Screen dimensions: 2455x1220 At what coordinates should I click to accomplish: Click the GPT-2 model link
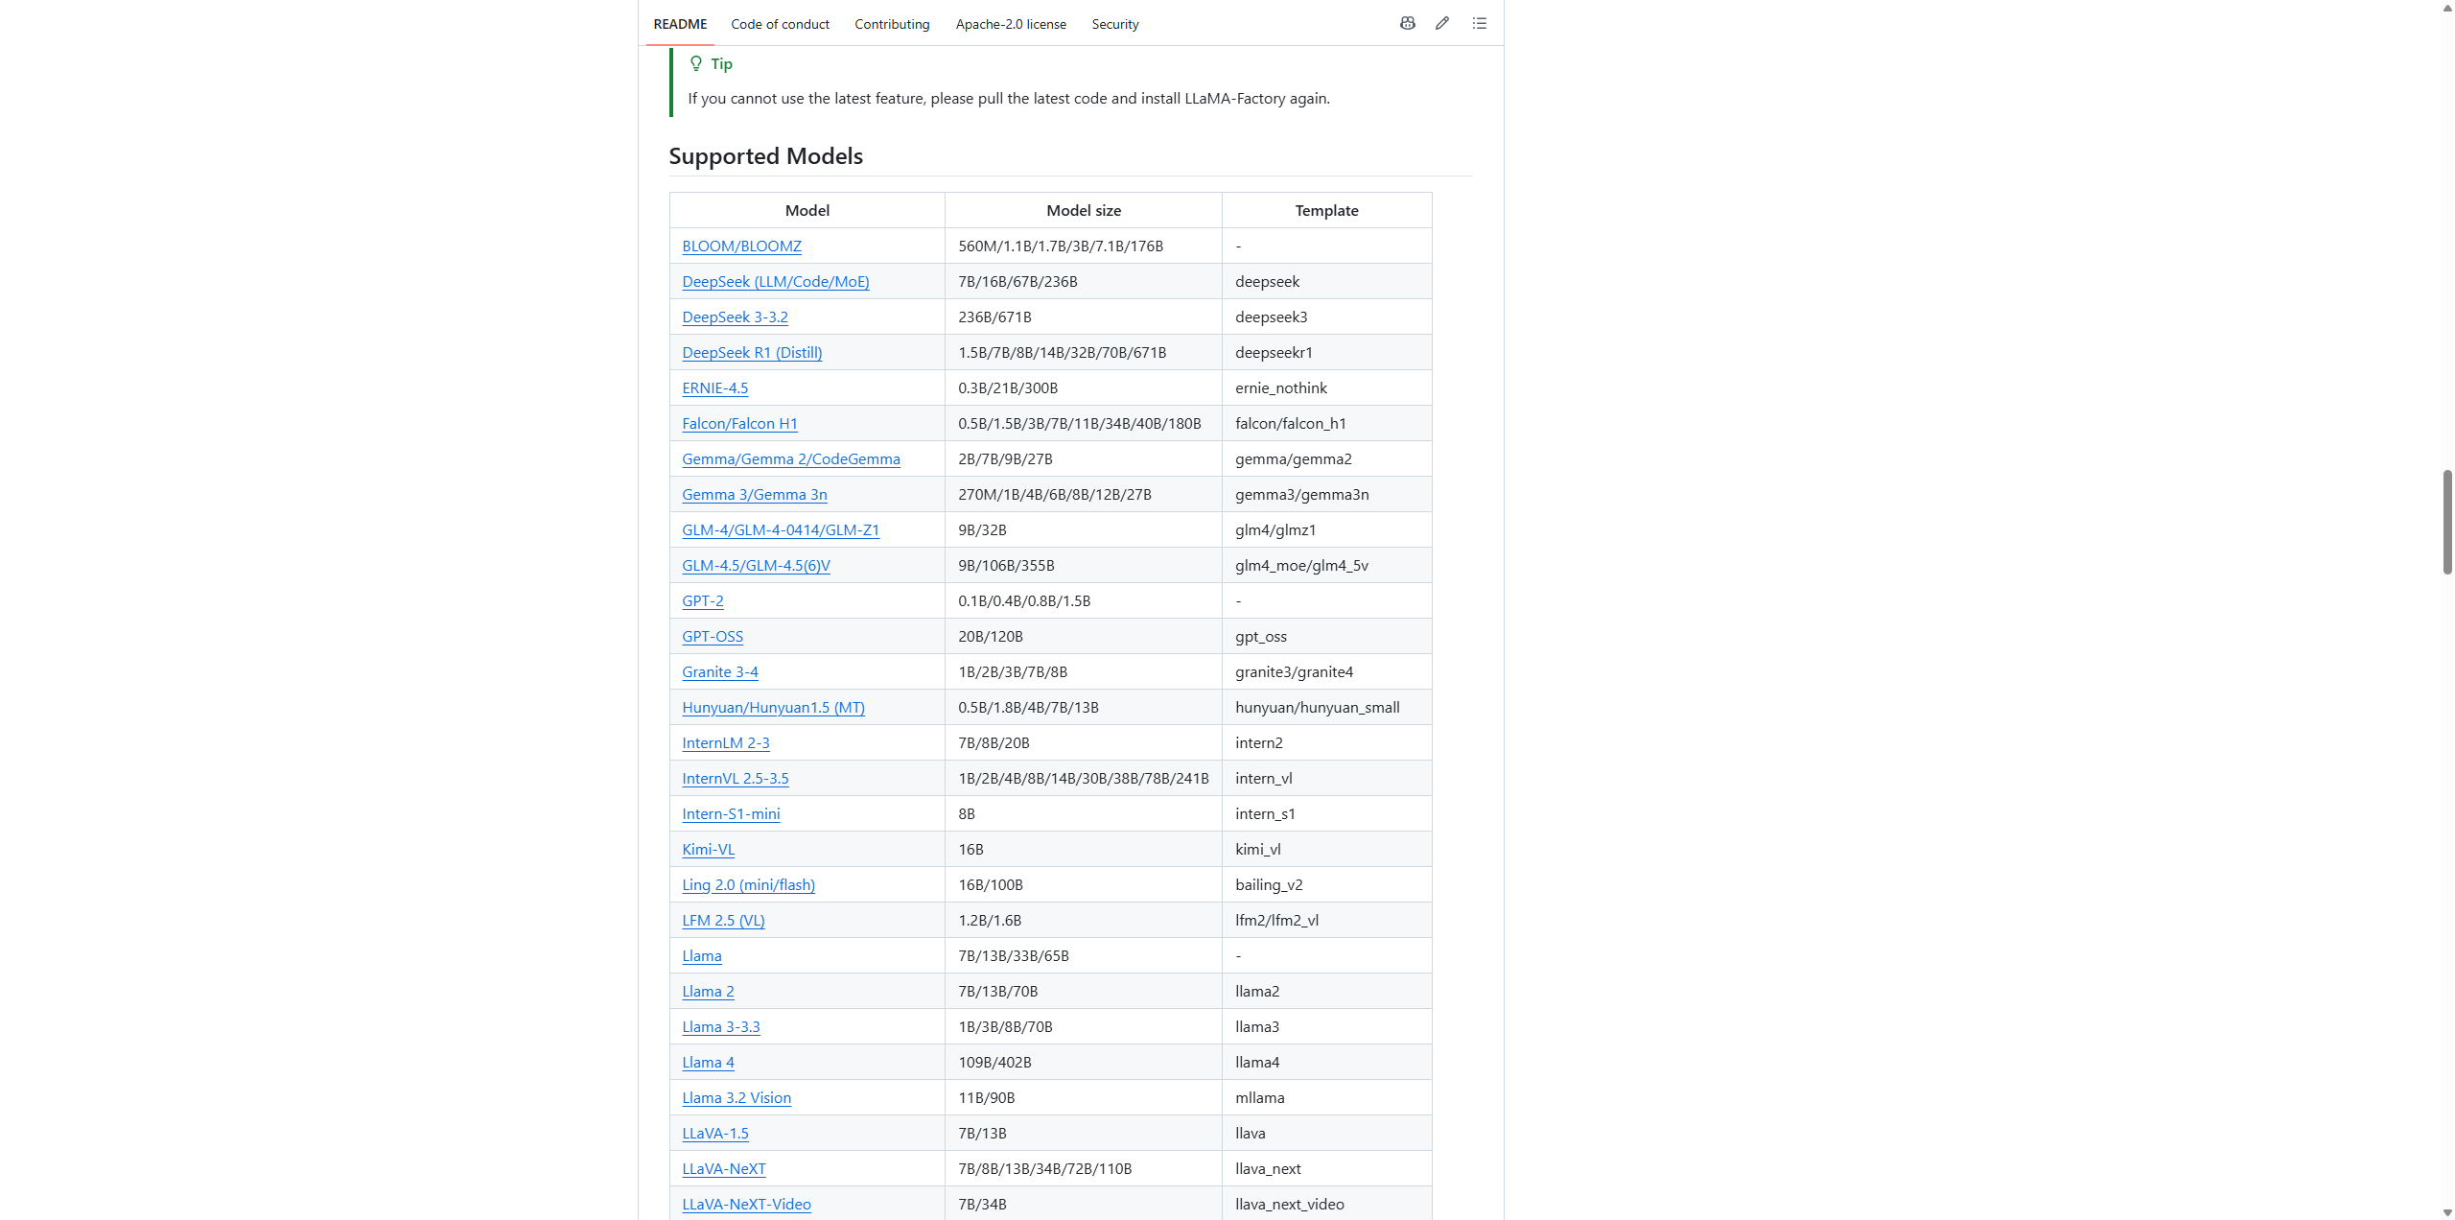coord(703,600)
